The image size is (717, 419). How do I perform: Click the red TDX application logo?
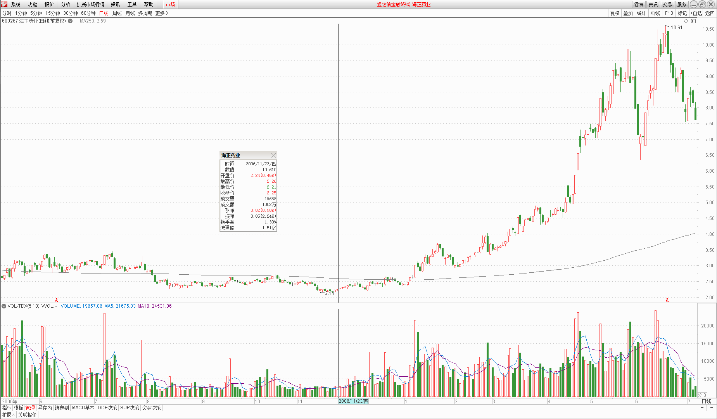[x=4, y=4]
